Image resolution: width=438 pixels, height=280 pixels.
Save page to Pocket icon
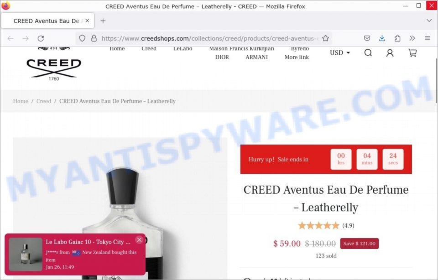point(367,38)
